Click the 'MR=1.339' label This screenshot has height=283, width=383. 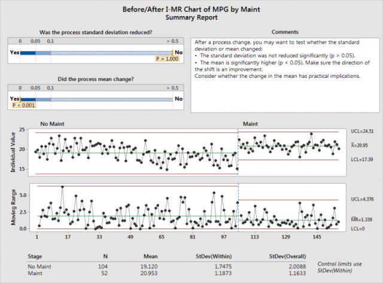click(x=361, y=219)
